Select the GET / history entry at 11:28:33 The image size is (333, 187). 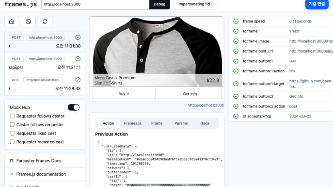click(45, 84)
